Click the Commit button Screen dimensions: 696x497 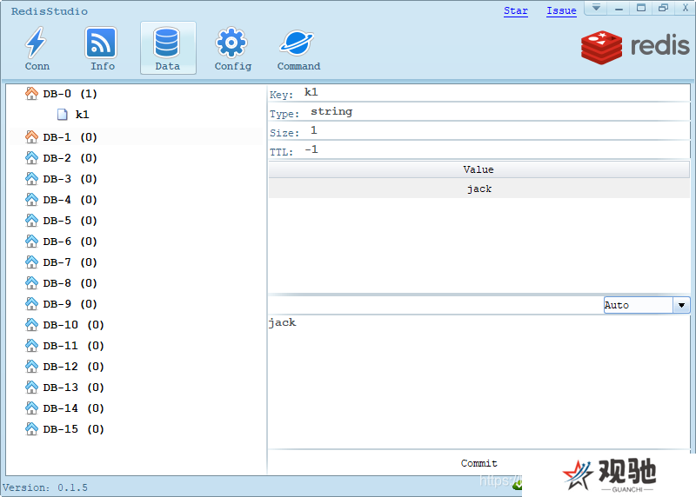[x=479, y=463]
